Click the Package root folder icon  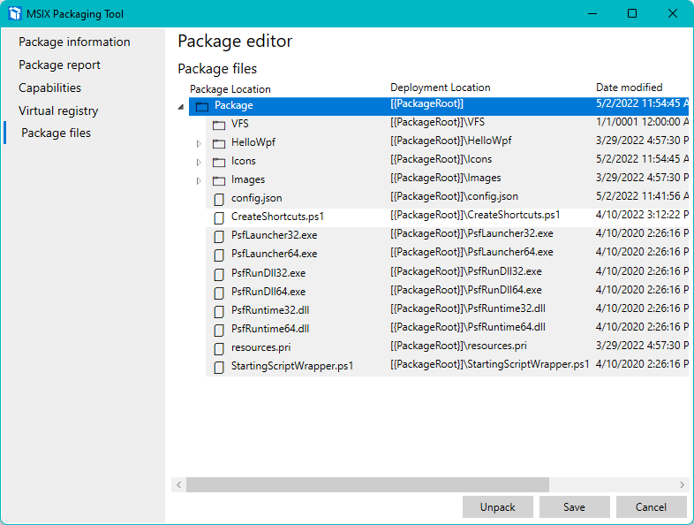click(x=202, y=106)
